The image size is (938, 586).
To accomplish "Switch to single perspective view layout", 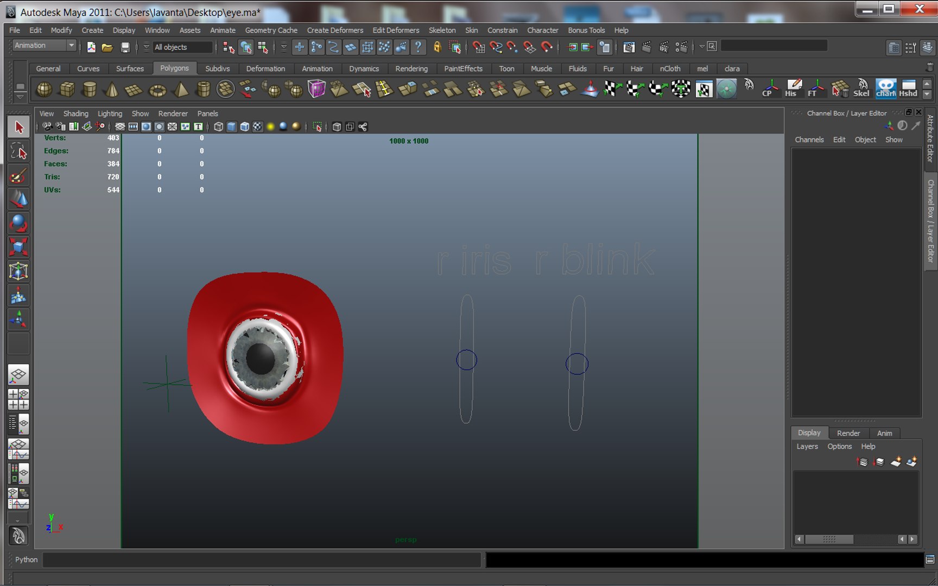I will coord(18,374).
